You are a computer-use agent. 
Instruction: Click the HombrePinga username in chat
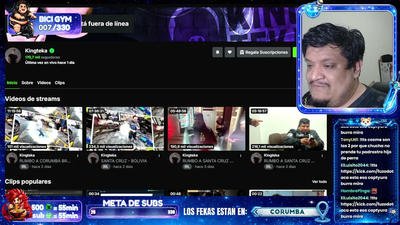[x=355, y=191]
